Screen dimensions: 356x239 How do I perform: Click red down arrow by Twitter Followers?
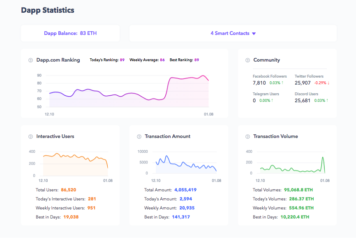(328, 83)
